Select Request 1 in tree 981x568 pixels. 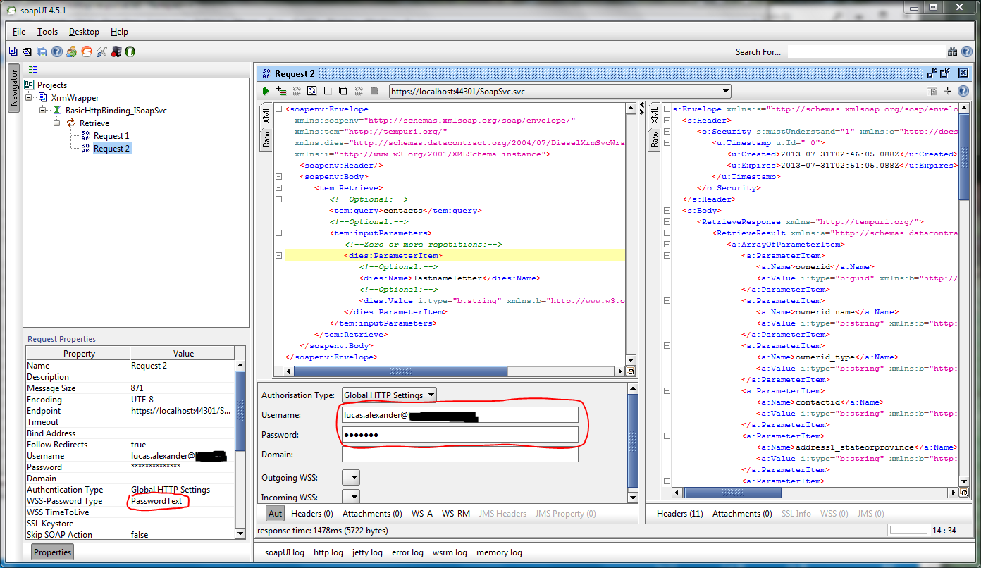pos(111,136)
